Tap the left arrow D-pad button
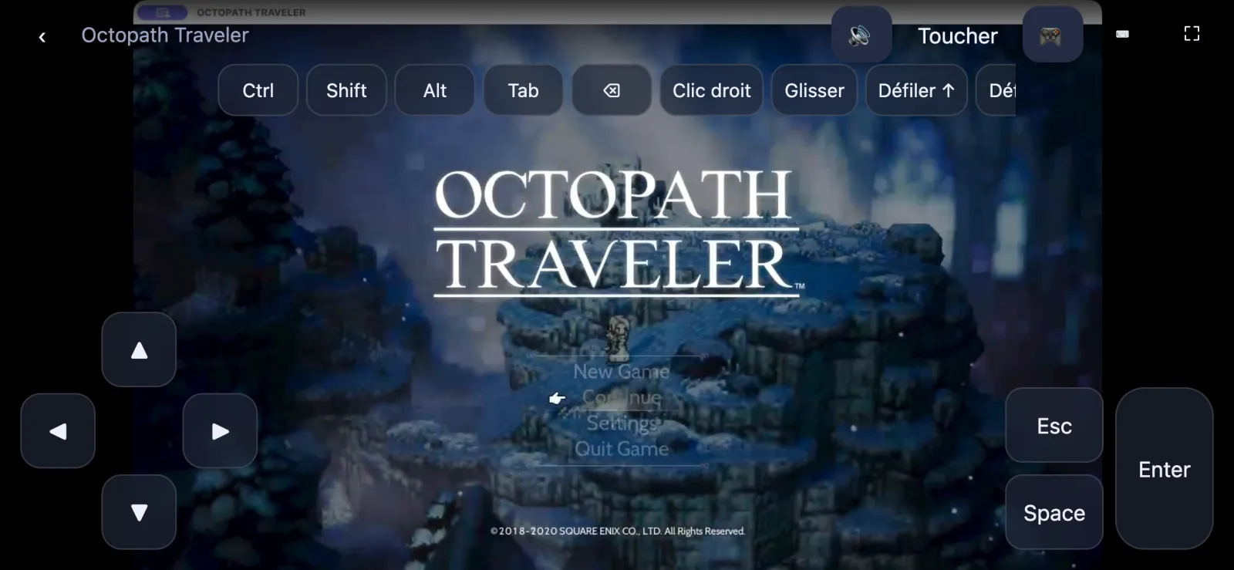The height and width of the screenshot is (570, 1234). (58, 430)
